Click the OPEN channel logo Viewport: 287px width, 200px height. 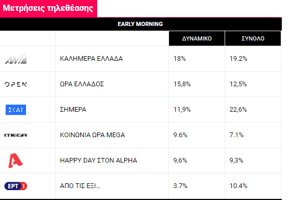tap(16, 84)
